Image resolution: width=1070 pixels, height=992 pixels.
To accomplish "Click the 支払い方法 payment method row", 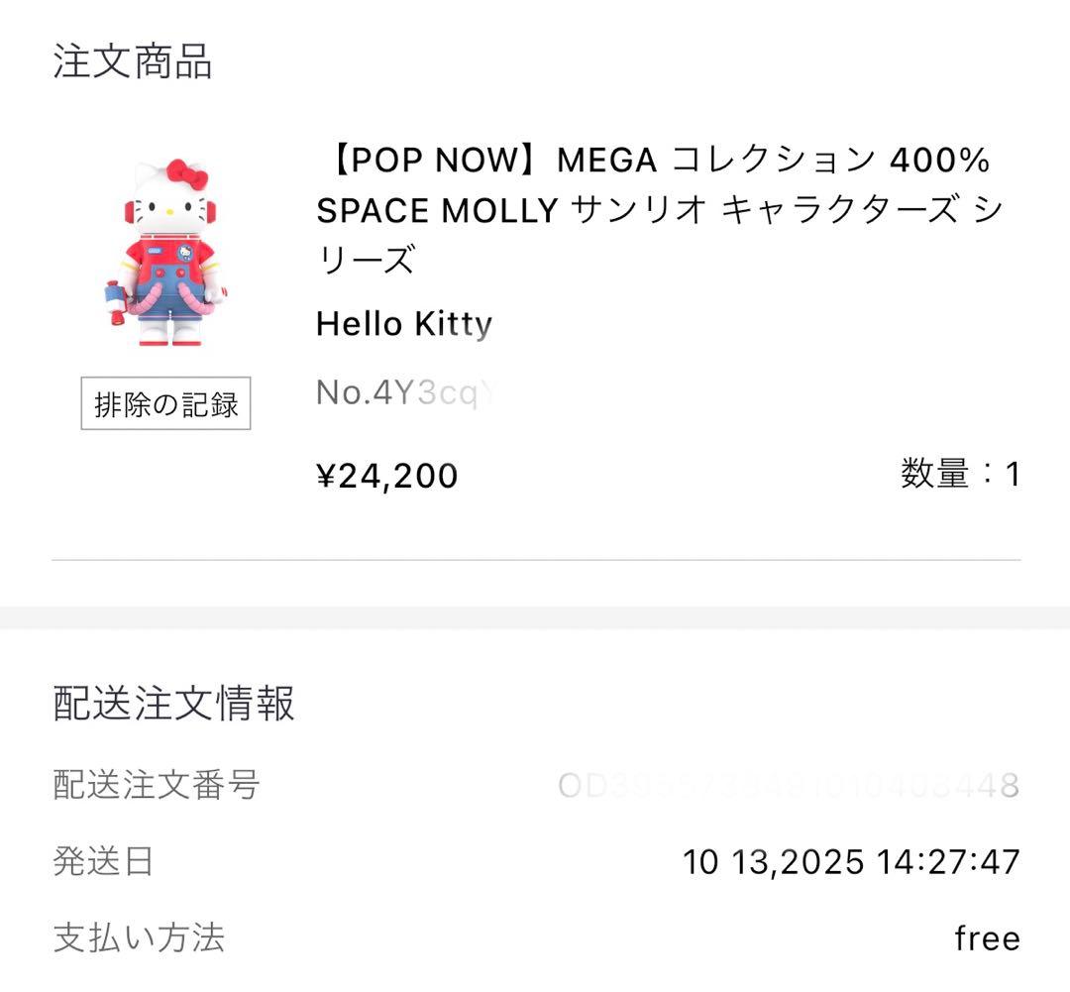I will pos(139,937).
